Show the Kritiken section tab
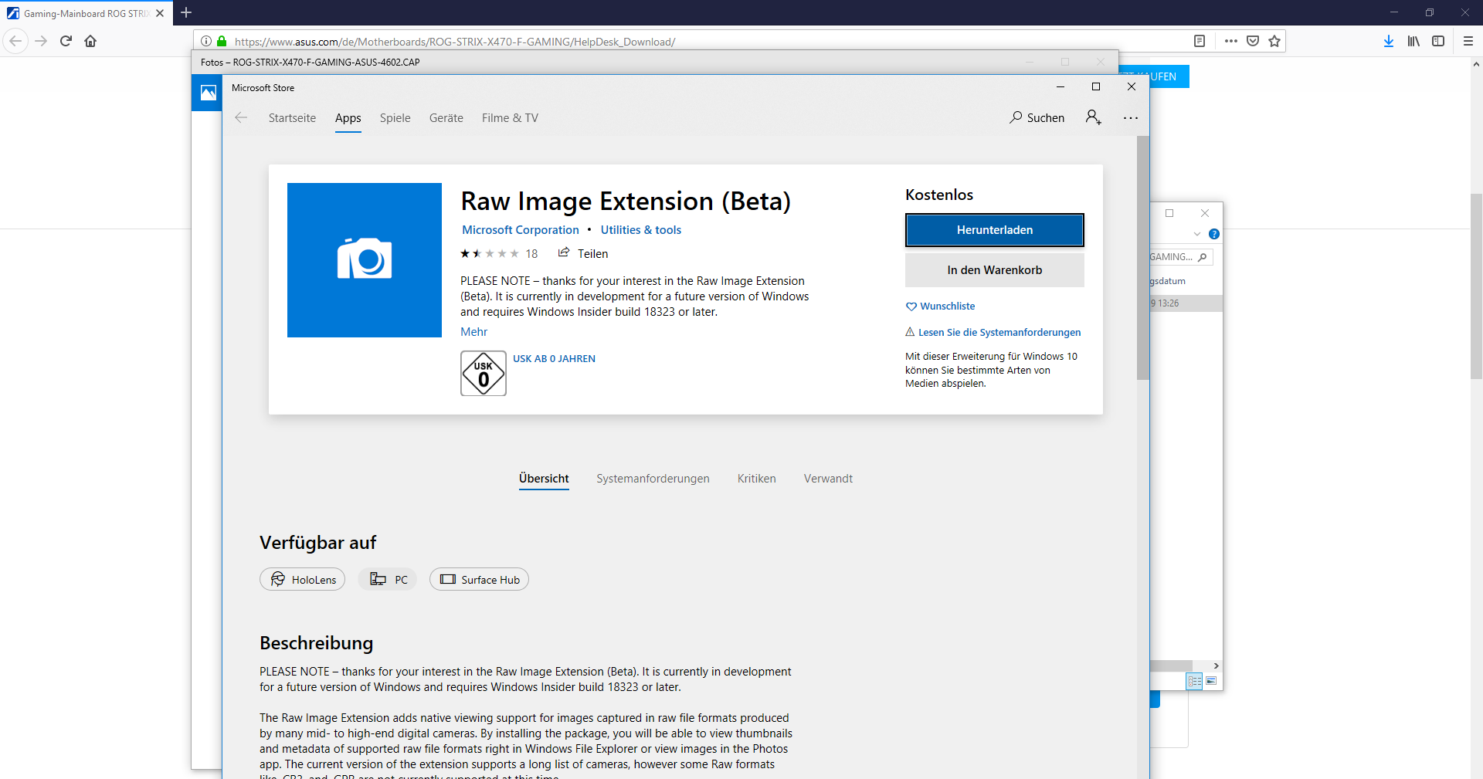The width and height of the screenshot is (1483, 779). (x=757, y=479)
